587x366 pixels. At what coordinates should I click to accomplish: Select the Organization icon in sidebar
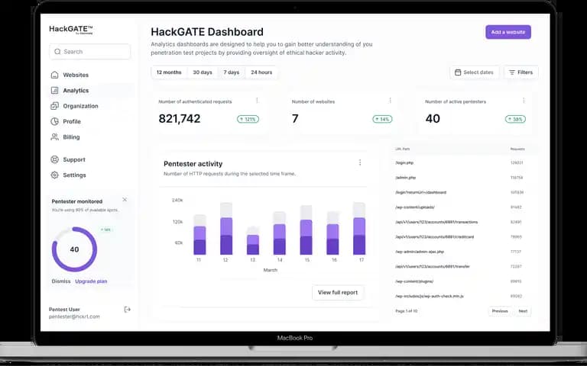coord(55,106)
